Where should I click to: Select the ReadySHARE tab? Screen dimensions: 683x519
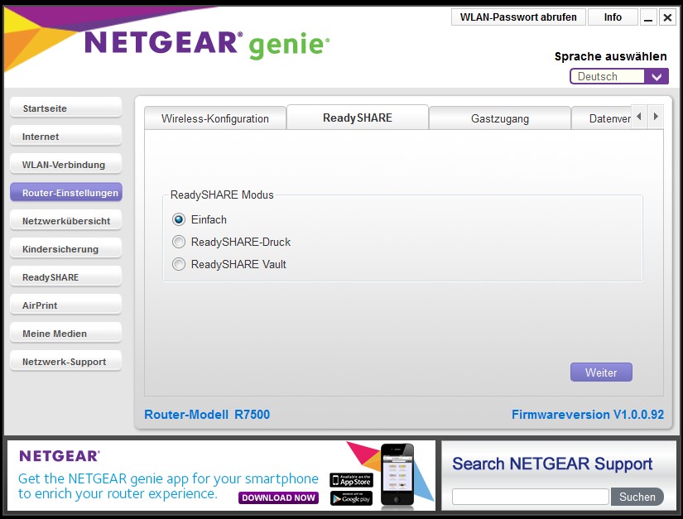point(358,118)
